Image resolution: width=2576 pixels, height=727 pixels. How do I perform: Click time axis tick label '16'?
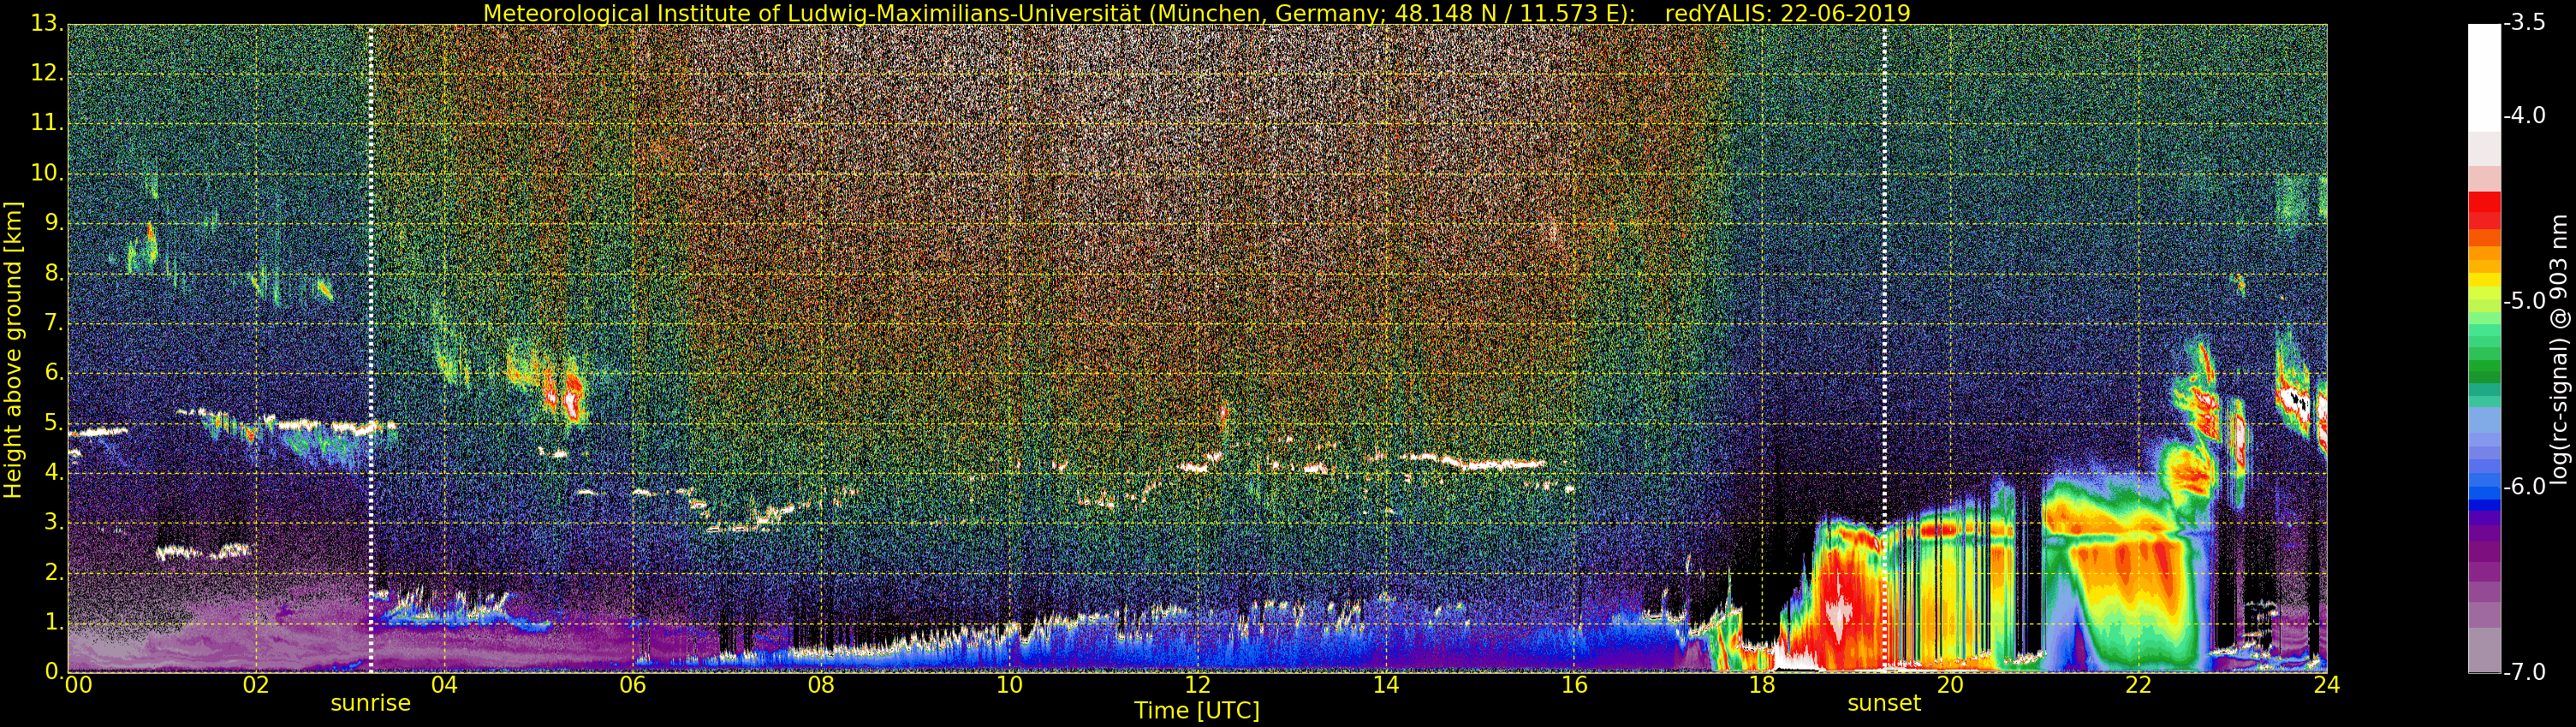click(x=1574, y=684)
